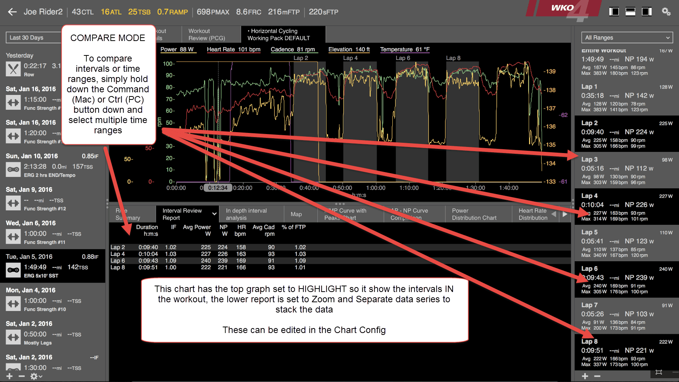This screenshot has width=679, height=382.
Task: Open the In depth interval analysis tab
Action: point(251,214)
